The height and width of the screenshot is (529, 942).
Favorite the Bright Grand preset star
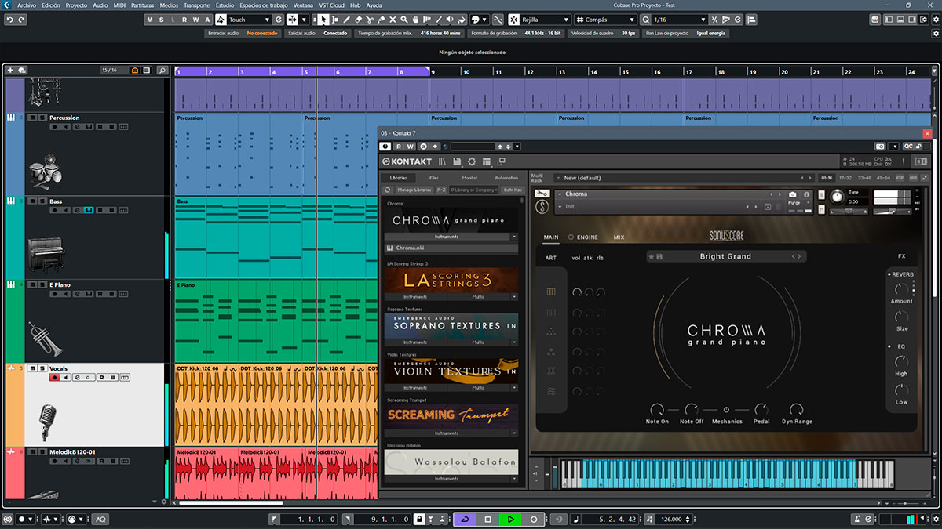[x=652, y=256]
